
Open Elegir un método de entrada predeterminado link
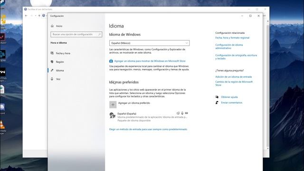click(148, 129)
